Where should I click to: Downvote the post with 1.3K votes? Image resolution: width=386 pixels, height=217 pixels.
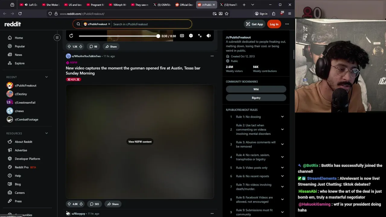pos(81,46)
